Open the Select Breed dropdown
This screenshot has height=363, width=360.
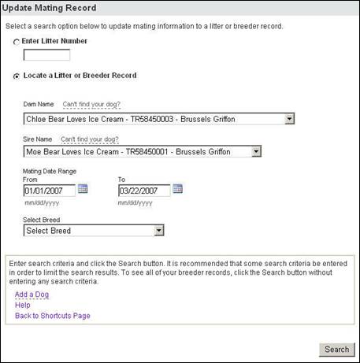(94, 231)
